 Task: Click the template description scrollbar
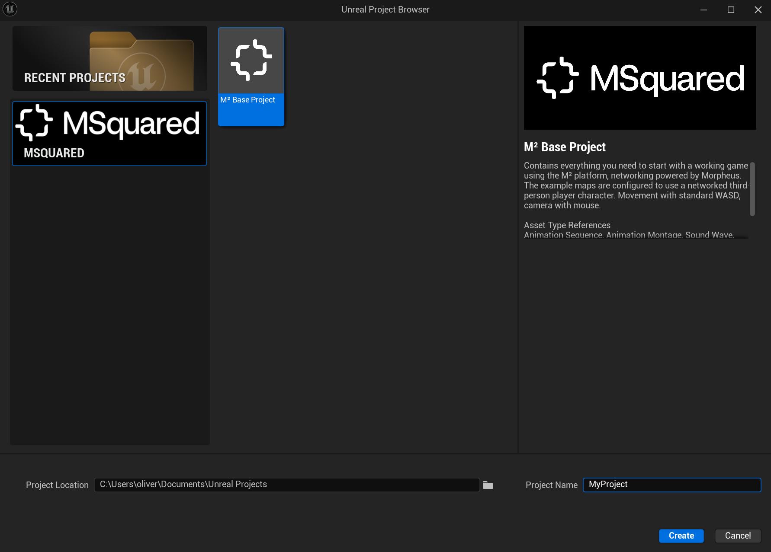(x=752, y=189)
